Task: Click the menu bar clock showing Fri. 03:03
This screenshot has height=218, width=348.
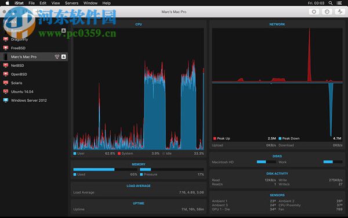Action: (316, 3)
